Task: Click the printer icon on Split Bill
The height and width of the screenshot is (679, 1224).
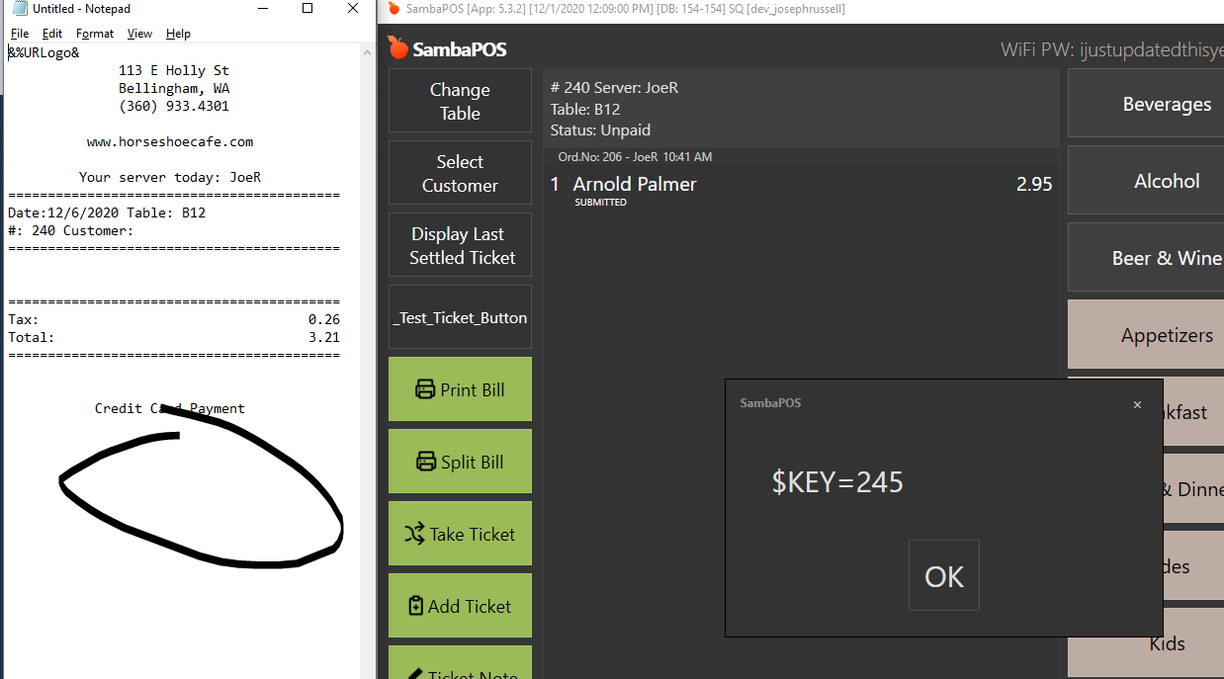Action: 426,462
